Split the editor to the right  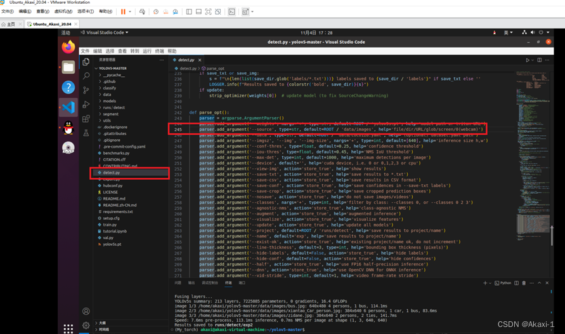pyautogui.click(x=540, y=60)
